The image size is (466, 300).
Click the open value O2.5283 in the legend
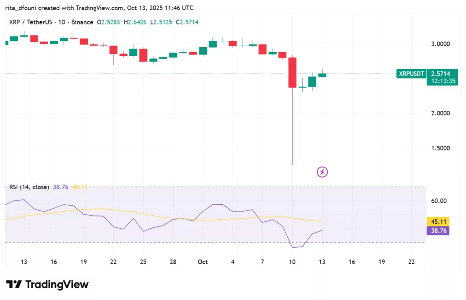(109, 21)
